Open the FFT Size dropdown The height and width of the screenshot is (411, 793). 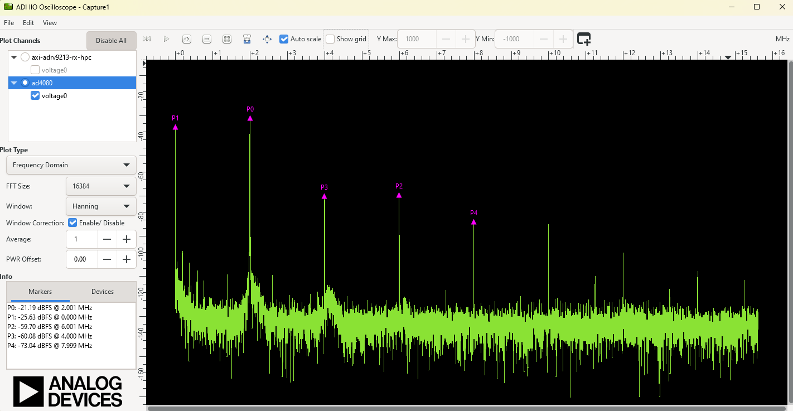tap(100, 186)
